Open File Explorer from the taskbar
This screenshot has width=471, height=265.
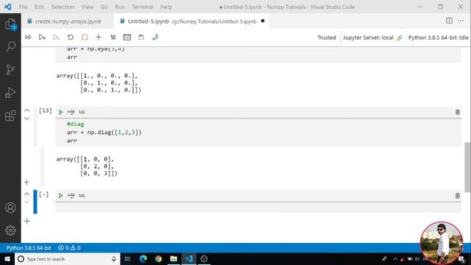pos(174,258)
